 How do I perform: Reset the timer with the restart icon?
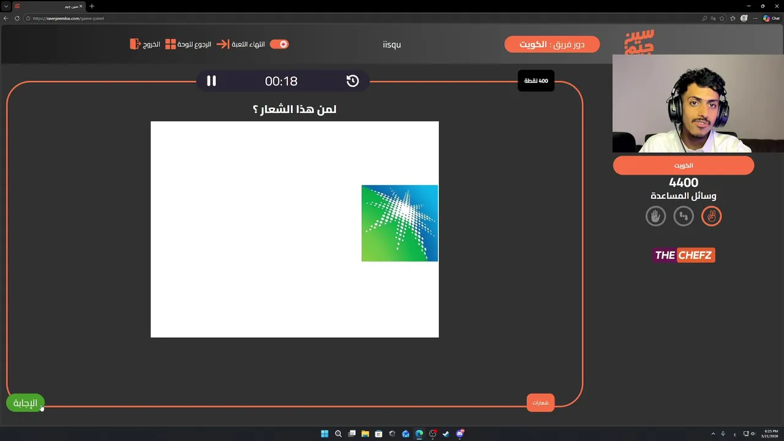352,81
